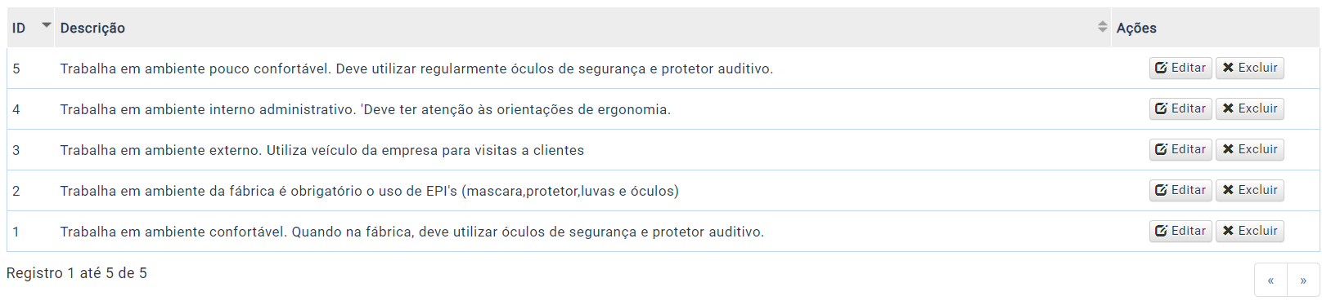Edit the ambiente interno administrativo record
This screenshot has height=305, width=1322.
point(1180,108)
